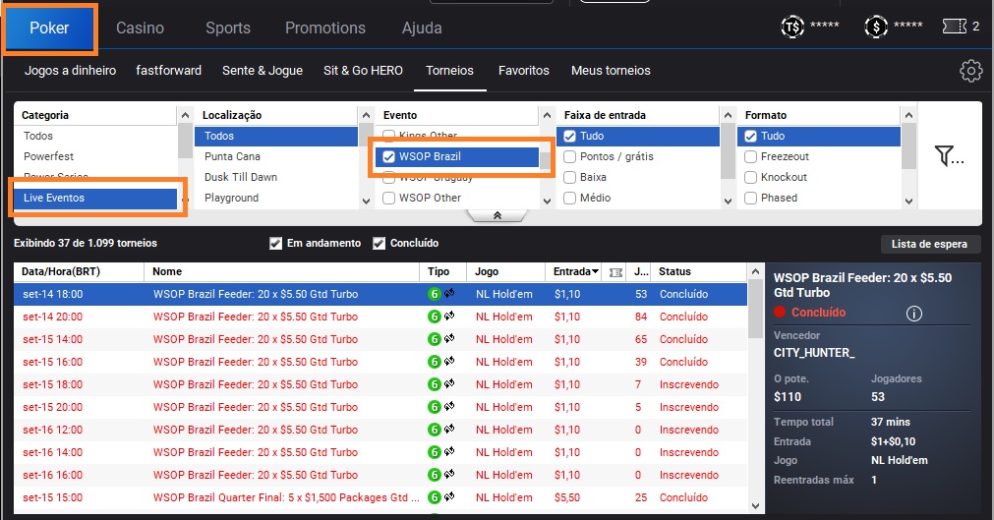Click the green 6 icon in set-15 14:00 row

point(435,339)
